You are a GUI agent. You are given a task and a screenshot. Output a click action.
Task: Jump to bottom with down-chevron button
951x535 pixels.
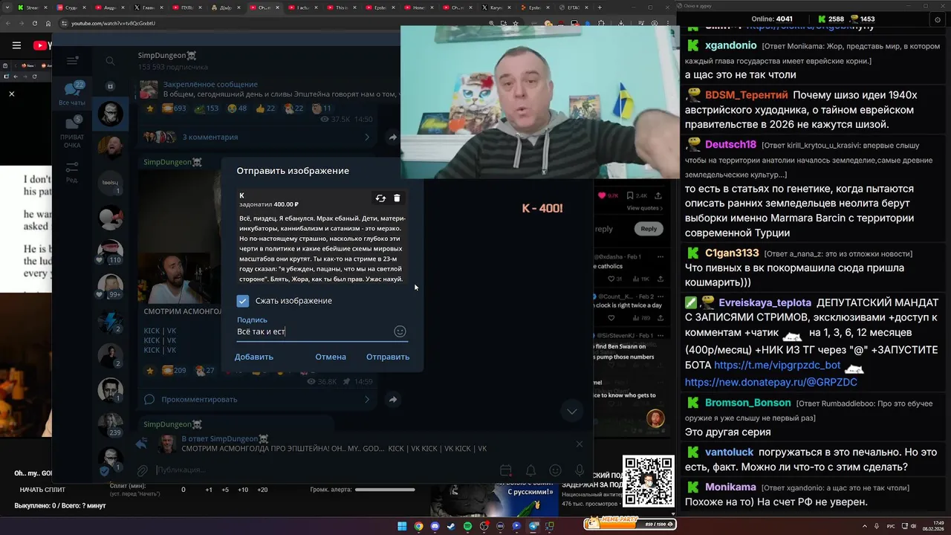(571, 411)
